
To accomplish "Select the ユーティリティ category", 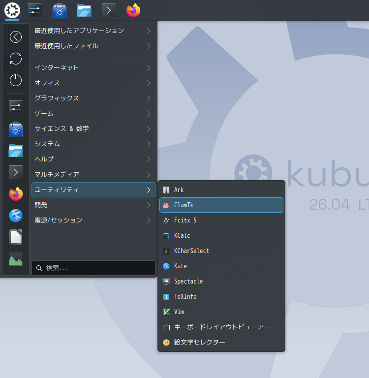I will [x=93, y=189].
